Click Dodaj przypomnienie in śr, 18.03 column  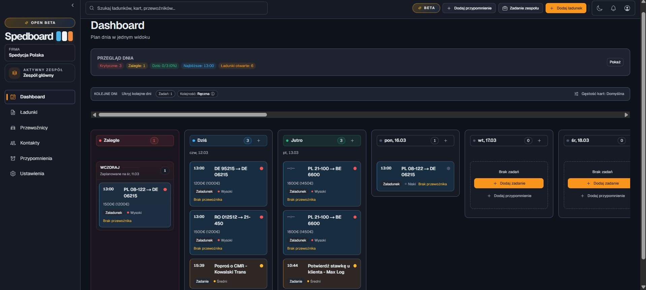[602, 196]
